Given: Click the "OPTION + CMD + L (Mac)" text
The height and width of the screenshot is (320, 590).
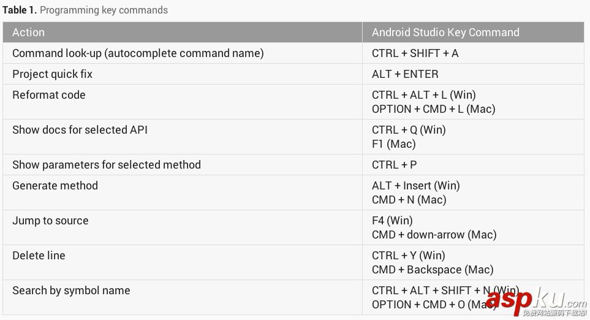Looking at the screenshot, I should click(x=433, y=109).
